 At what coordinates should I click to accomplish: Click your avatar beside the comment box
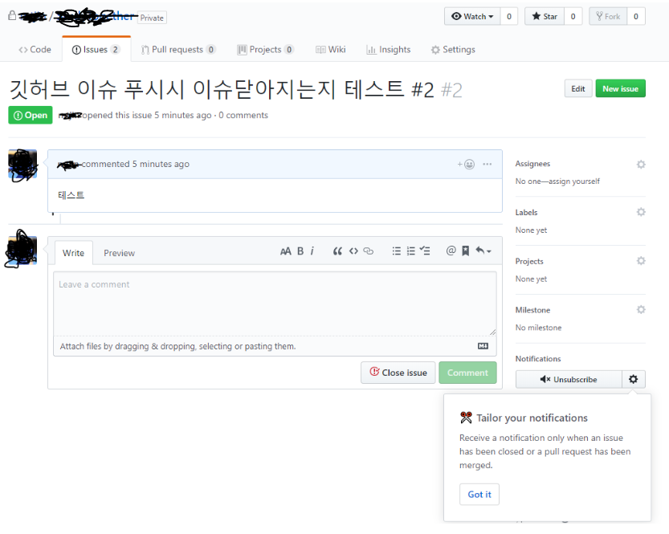tap(22, 251)
